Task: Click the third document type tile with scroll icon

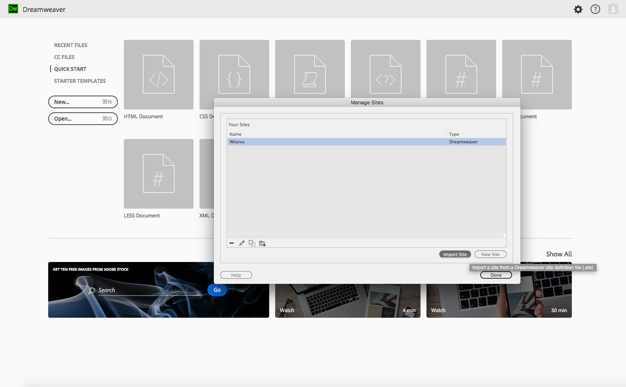Action: (310, 68)
